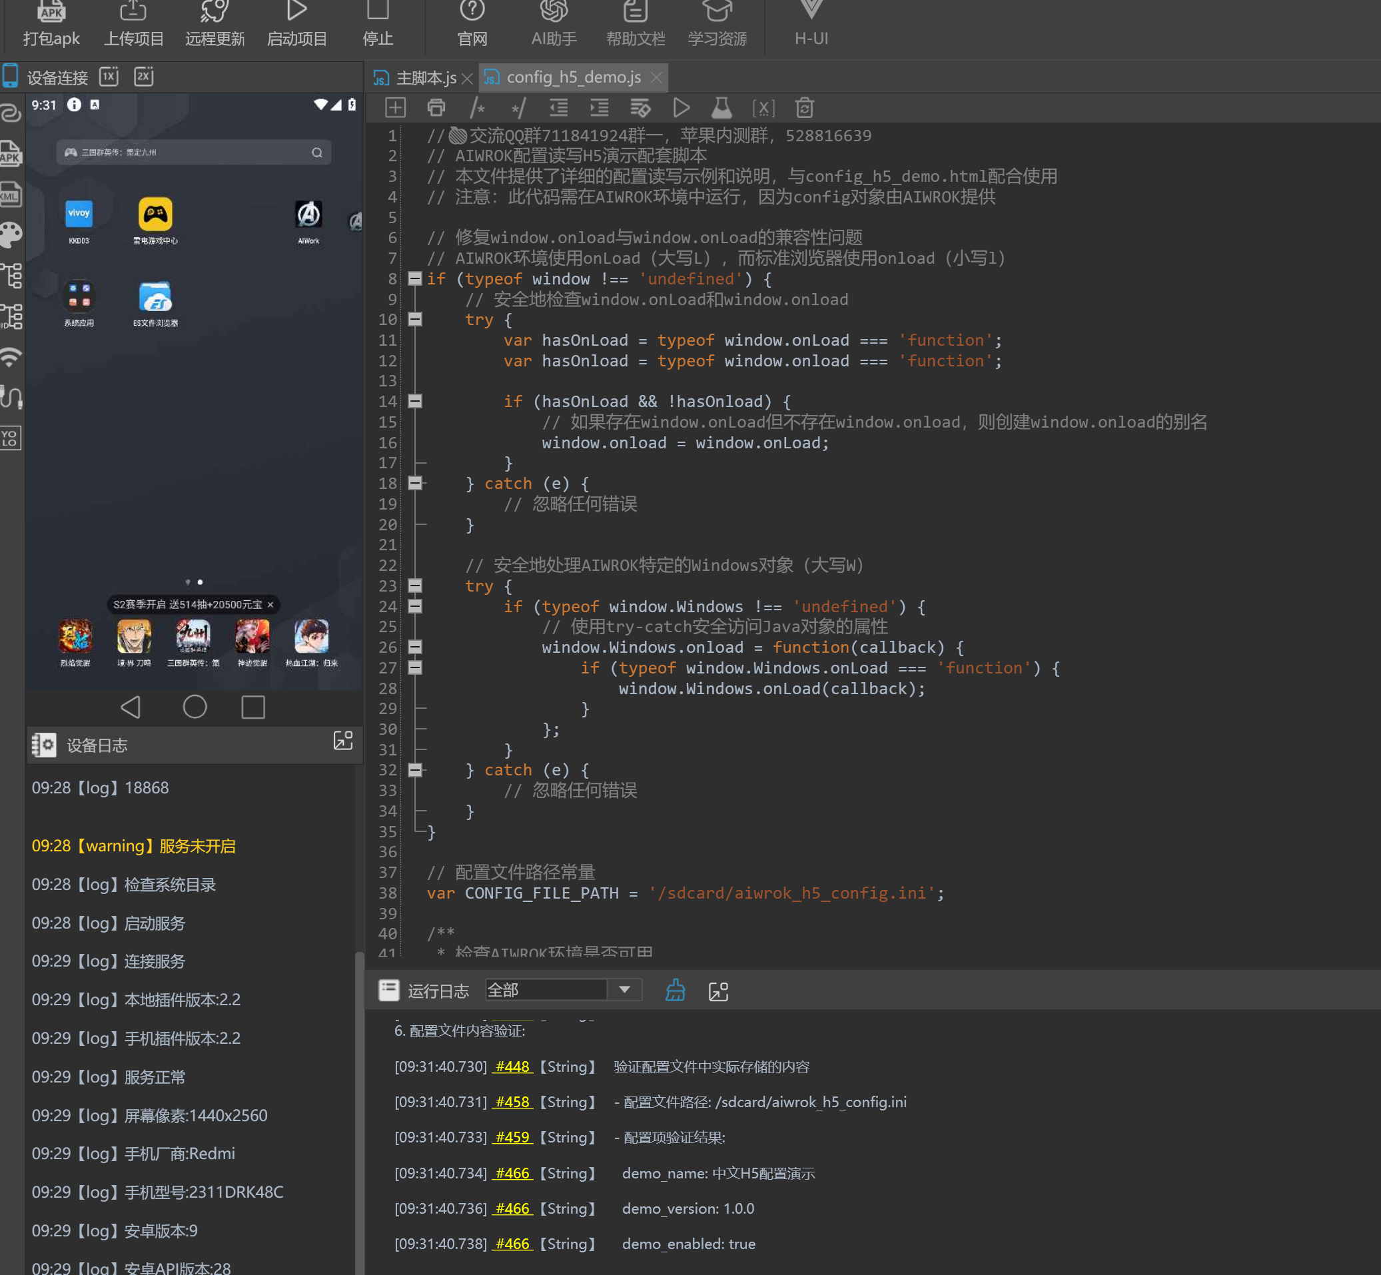Click the print icon in editor toolbar
The height and width of the screenshot is (1275, 1381).
tap(436, 108)
